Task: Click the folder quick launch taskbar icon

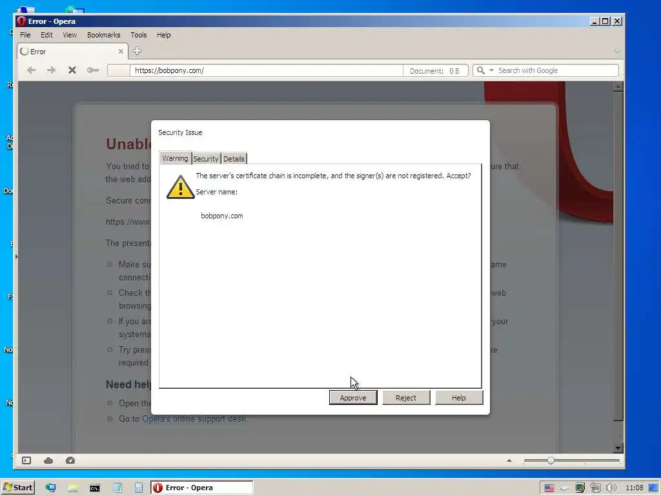Action: pos(73,488)
